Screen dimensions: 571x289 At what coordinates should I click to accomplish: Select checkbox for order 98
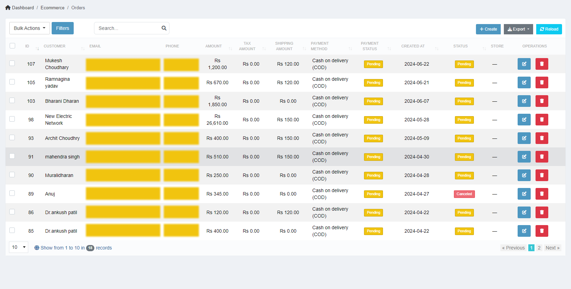click(x=12, y=119)
